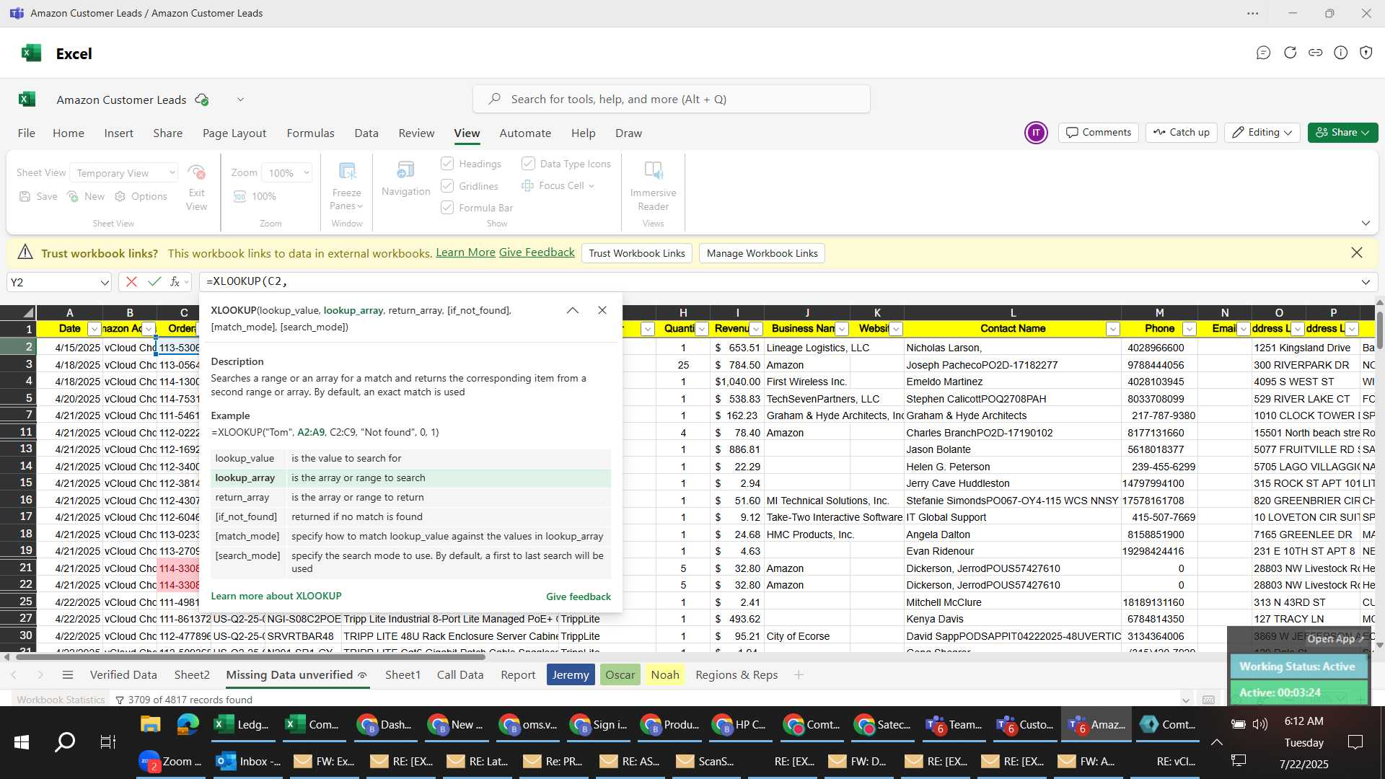Open the Revenue column filter dropdown
This screenshot has height=779, width=1385.
(756, 329)
